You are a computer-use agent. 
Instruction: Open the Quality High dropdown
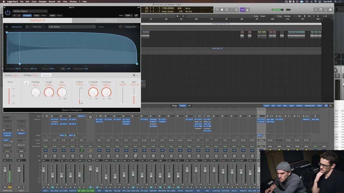(15, 75)
